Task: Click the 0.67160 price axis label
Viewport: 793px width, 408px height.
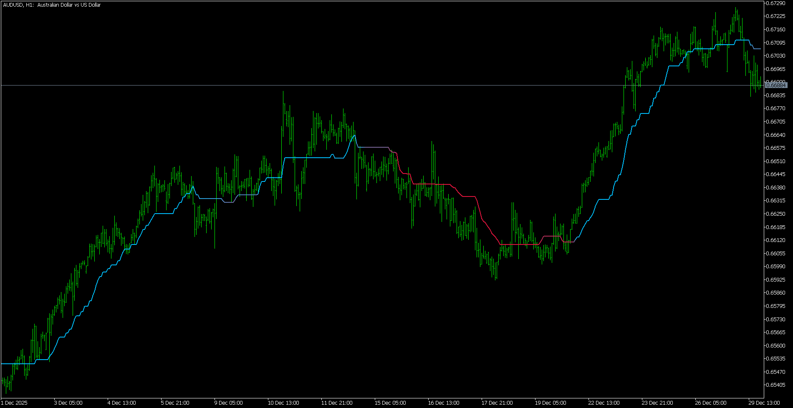Action: (776, 29)
